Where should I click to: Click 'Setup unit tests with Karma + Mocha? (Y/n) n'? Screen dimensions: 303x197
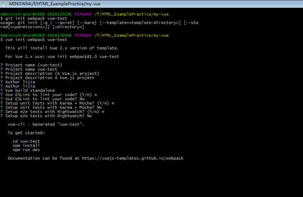pyautogui.click(x=57, y=103)
